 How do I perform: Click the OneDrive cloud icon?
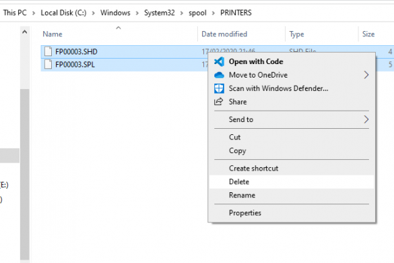click(219, 75)
